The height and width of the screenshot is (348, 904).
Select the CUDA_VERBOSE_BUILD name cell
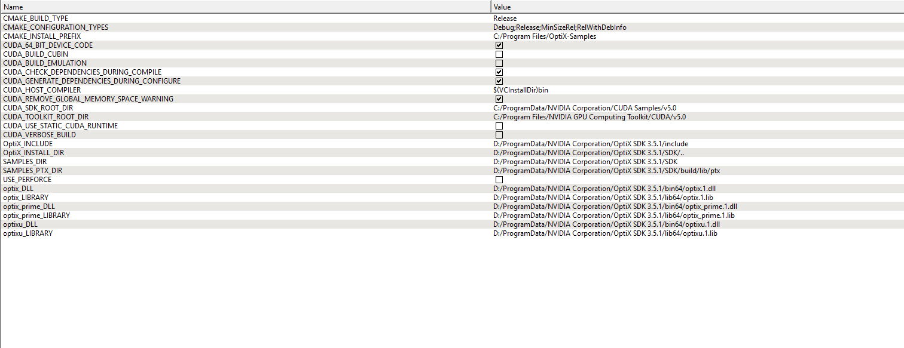click(x=39, y=135)
